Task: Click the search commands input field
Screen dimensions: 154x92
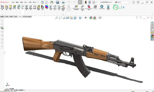Action: tap(123, 2)
